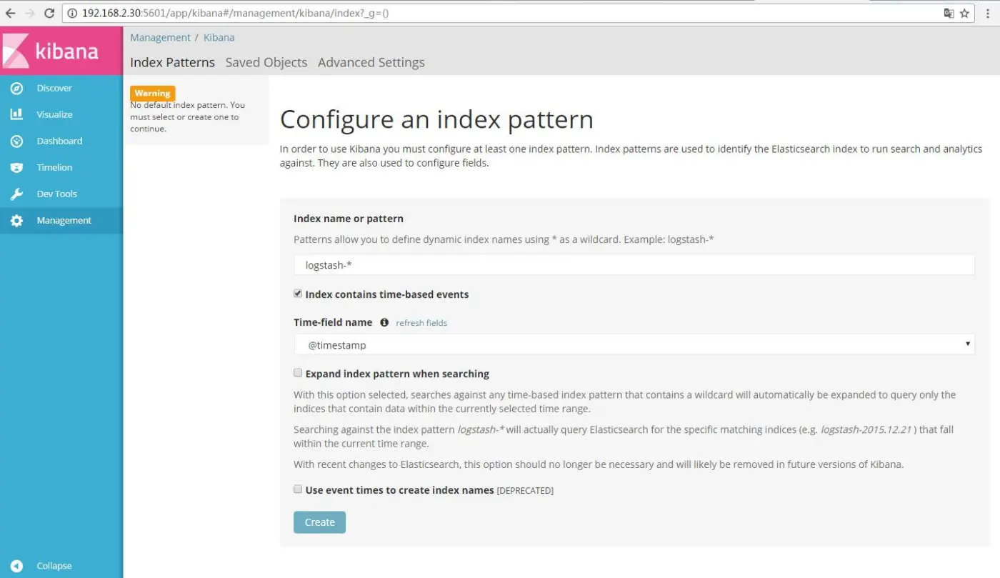The width and height of the screenshot is (1000, 578).
Task: Go forward in the browser
Action: pos(29,13)
